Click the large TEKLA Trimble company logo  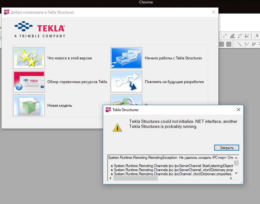tap(40, 29)
